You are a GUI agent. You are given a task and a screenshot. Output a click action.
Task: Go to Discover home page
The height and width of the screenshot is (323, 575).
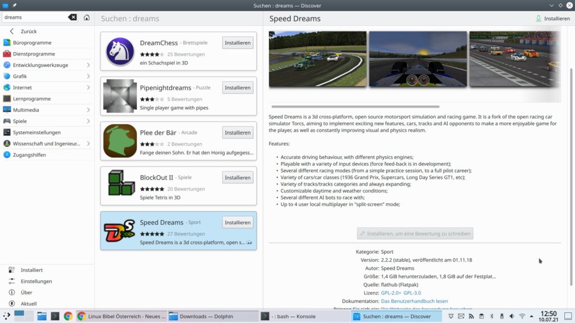pos(86,17)
